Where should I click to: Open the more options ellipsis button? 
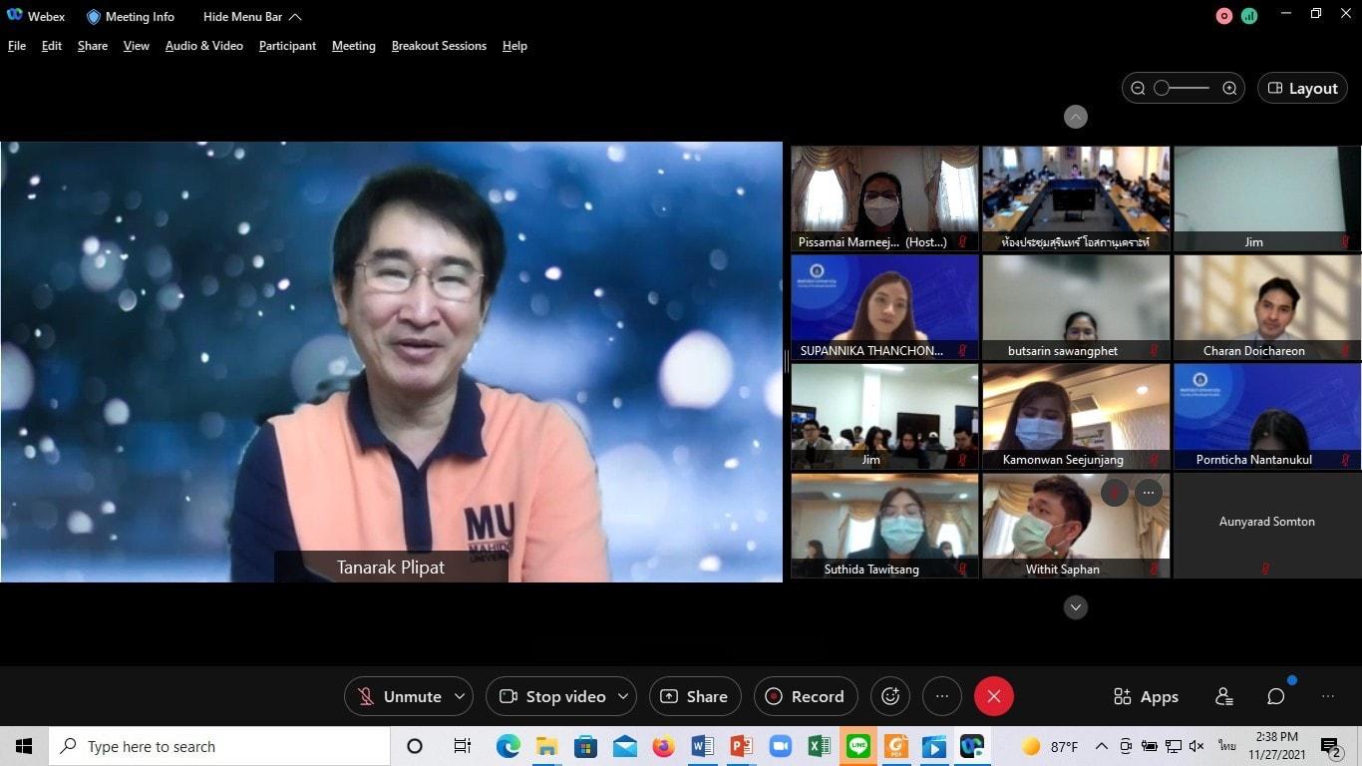pos(942,696)
